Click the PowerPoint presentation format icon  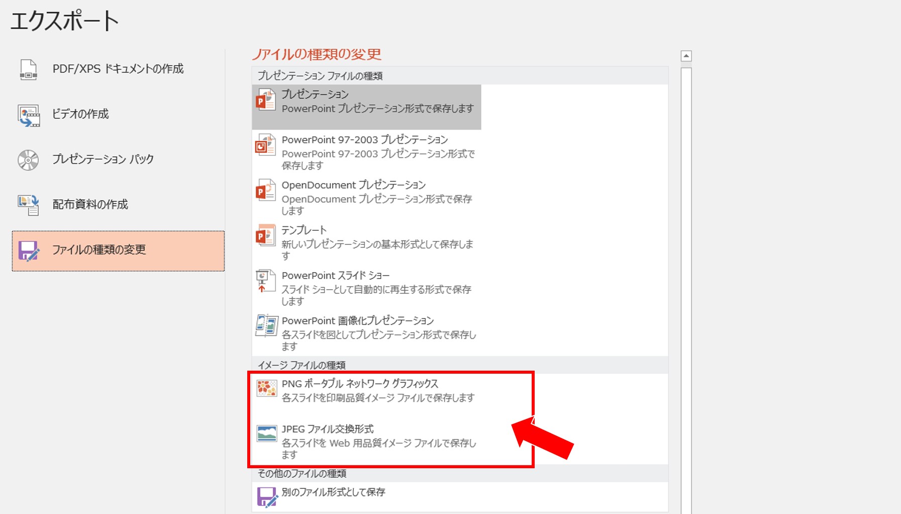266,100
